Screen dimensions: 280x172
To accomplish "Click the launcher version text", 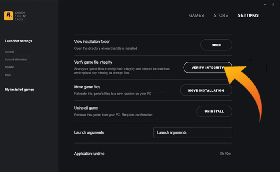I will [x=21, y=16].
